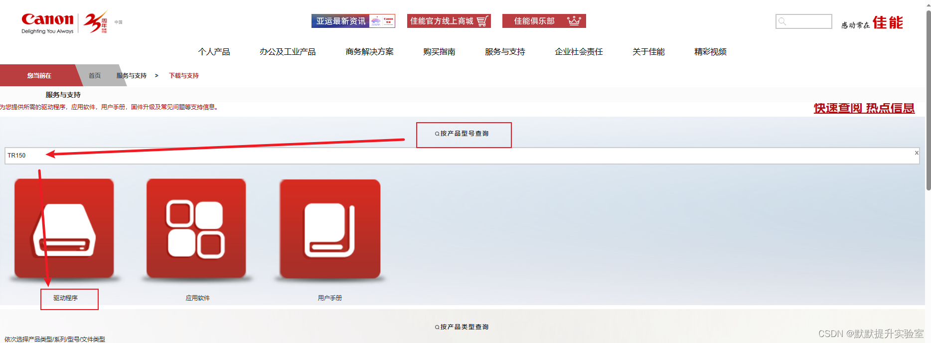This screenshot has width=931, height=343.
Task: Click the 依次选择产品类型/系列/型号/文件类型 text
Action: pyautogui.click(x=55, y=339)
